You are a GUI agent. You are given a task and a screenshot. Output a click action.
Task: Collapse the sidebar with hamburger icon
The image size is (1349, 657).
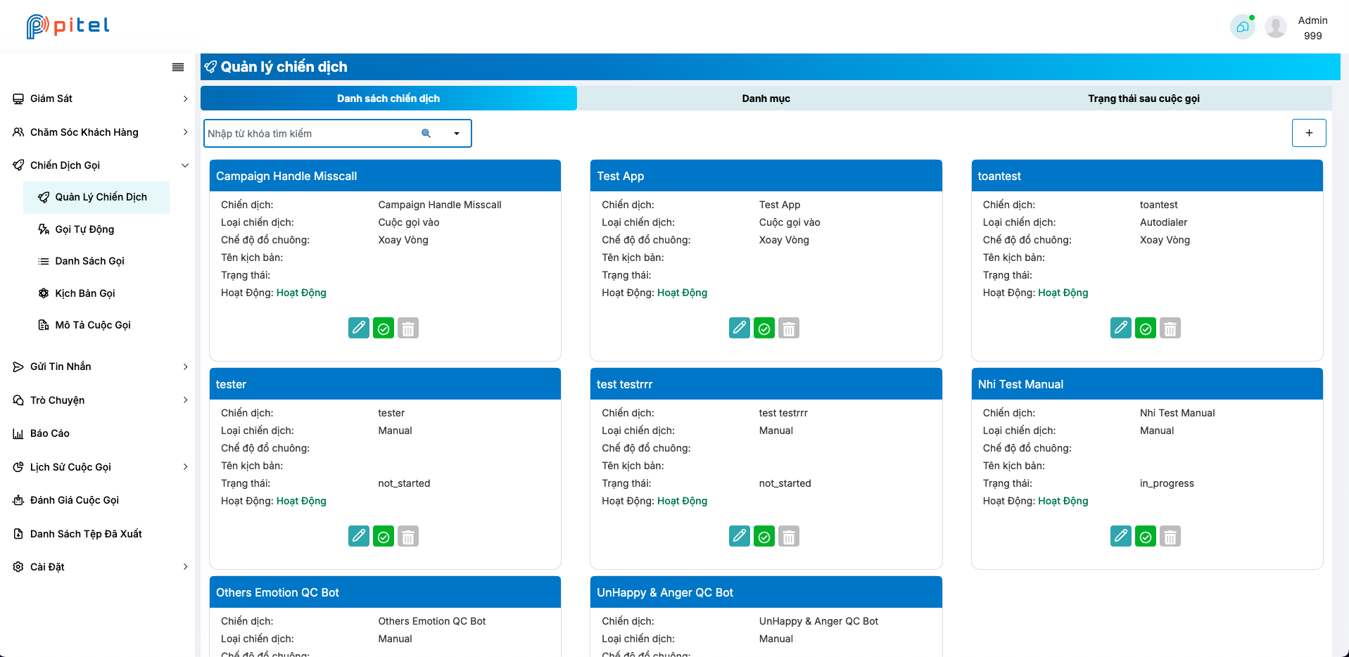click(x=178, y=68)
